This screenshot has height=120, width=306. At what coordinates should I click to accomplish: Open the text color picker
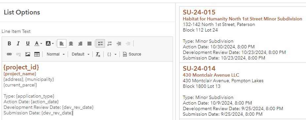tap(38, 43)
